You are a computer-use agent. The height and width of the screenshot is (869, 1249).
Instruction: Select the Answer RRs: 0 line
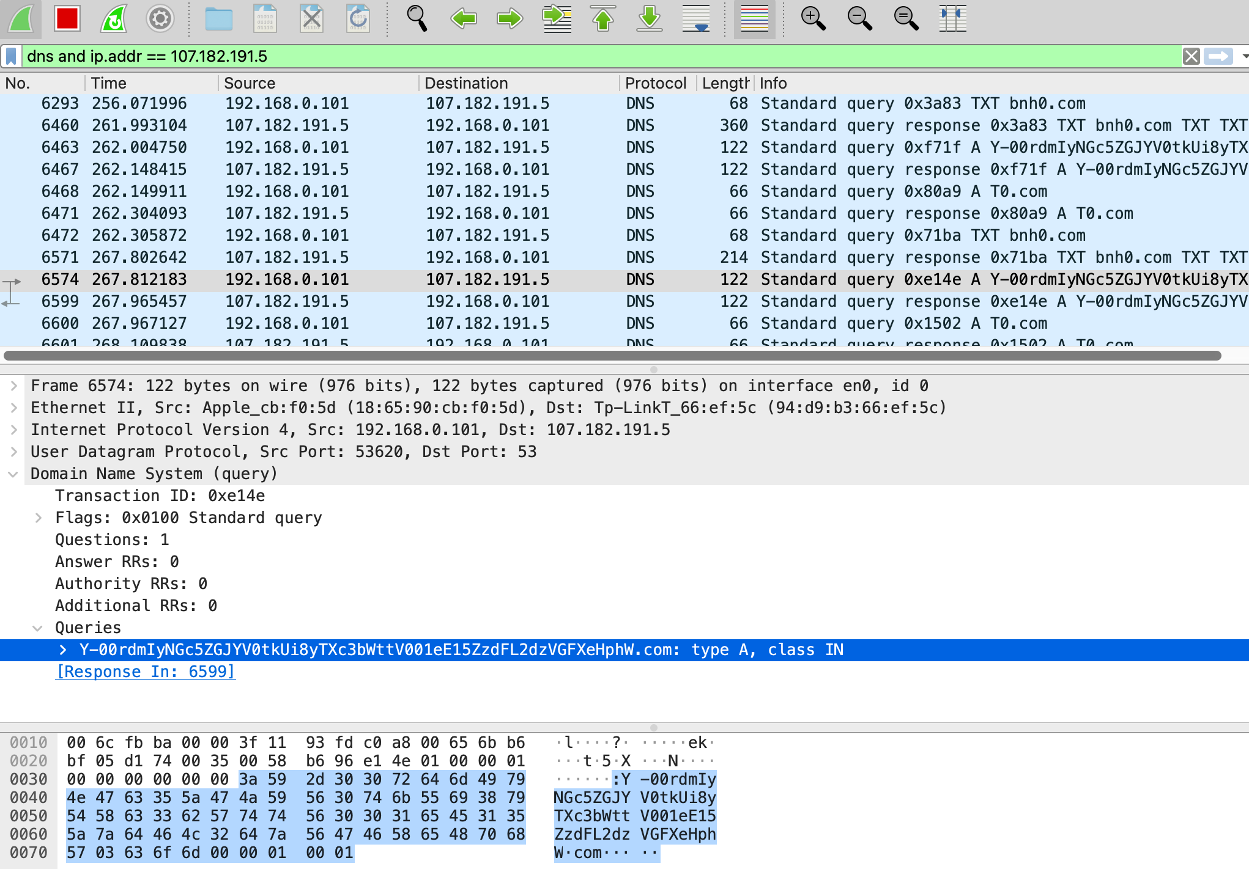(x=117, y=562)
